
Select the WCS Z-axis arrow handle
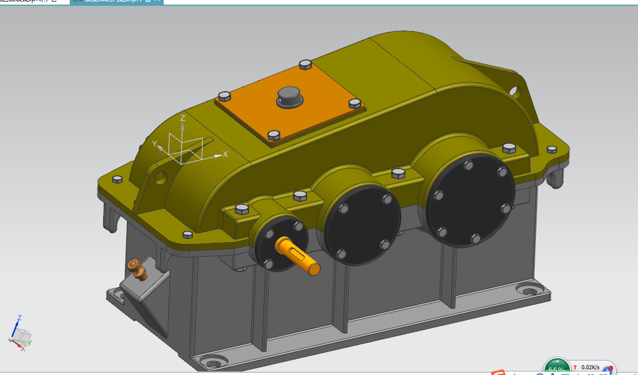point(182,126)
